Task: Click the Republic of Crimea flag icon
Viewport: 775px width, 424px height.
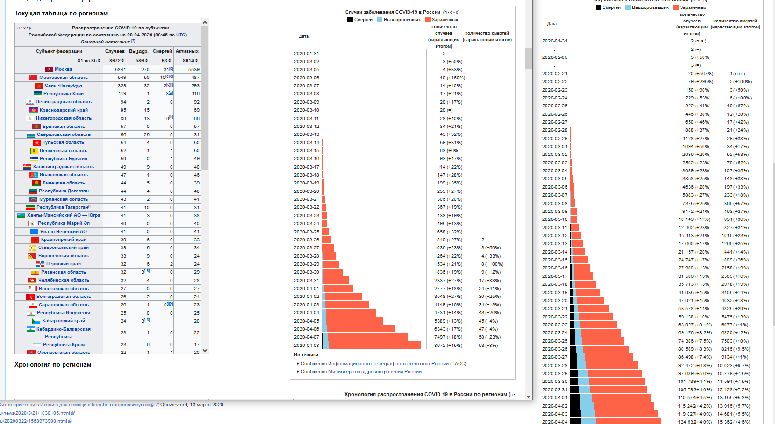Action: click(37, 345)
